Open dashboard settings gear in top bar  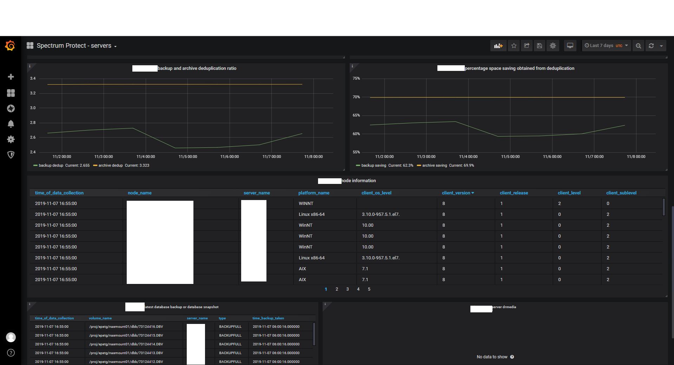click(553, 46)
